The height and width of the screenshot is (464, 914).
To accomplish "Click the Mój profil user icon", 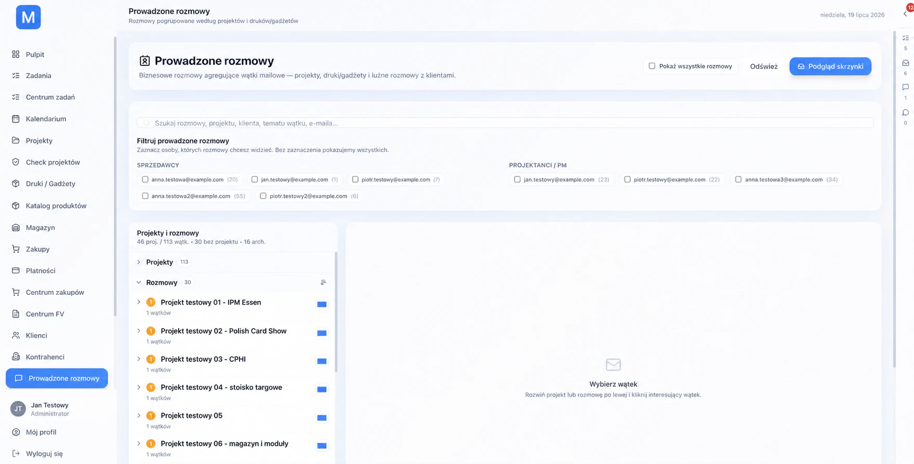I will pos(16,432).
